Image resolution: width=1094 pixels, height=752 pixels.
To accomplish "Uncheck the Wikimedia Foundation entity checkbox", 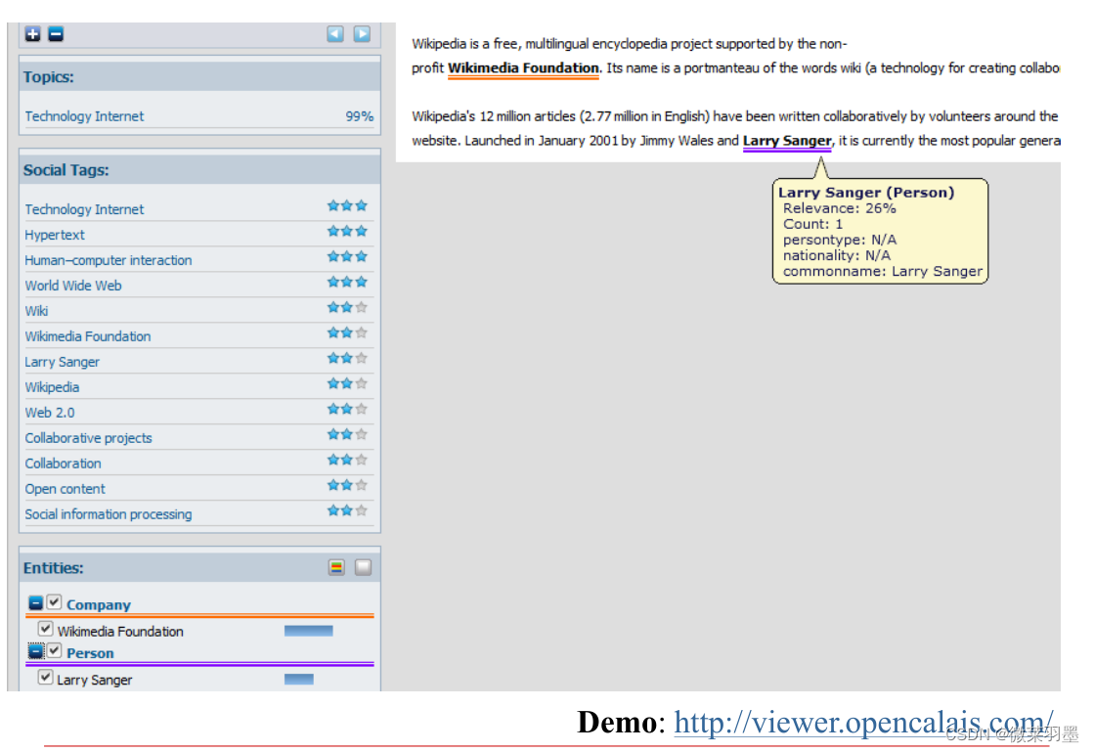I will (45, 629).
